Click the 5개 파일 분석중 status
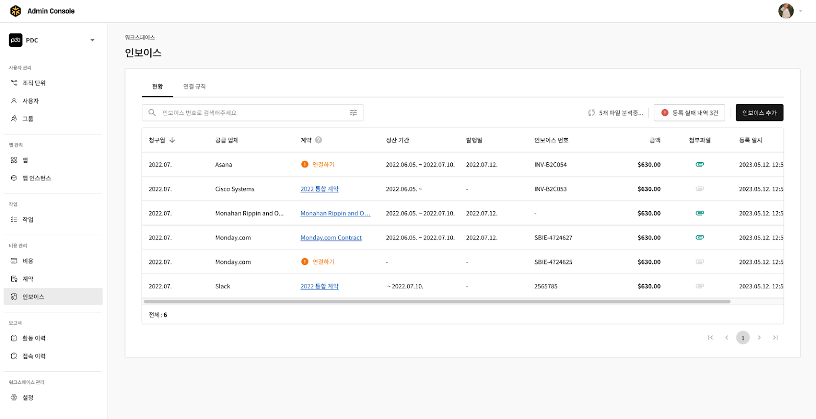The height and width of the screenshot is (419, 816). [x=616, y=113]
